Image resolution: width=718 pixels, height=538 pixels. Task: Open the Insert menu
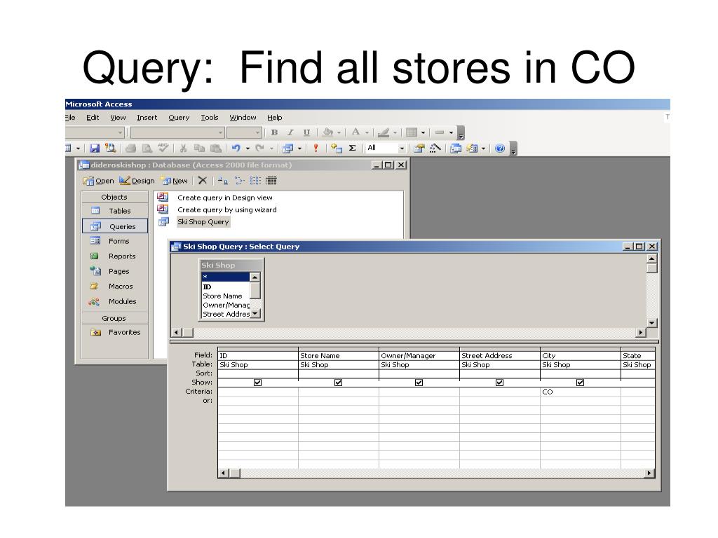click(x=147, y=118)
